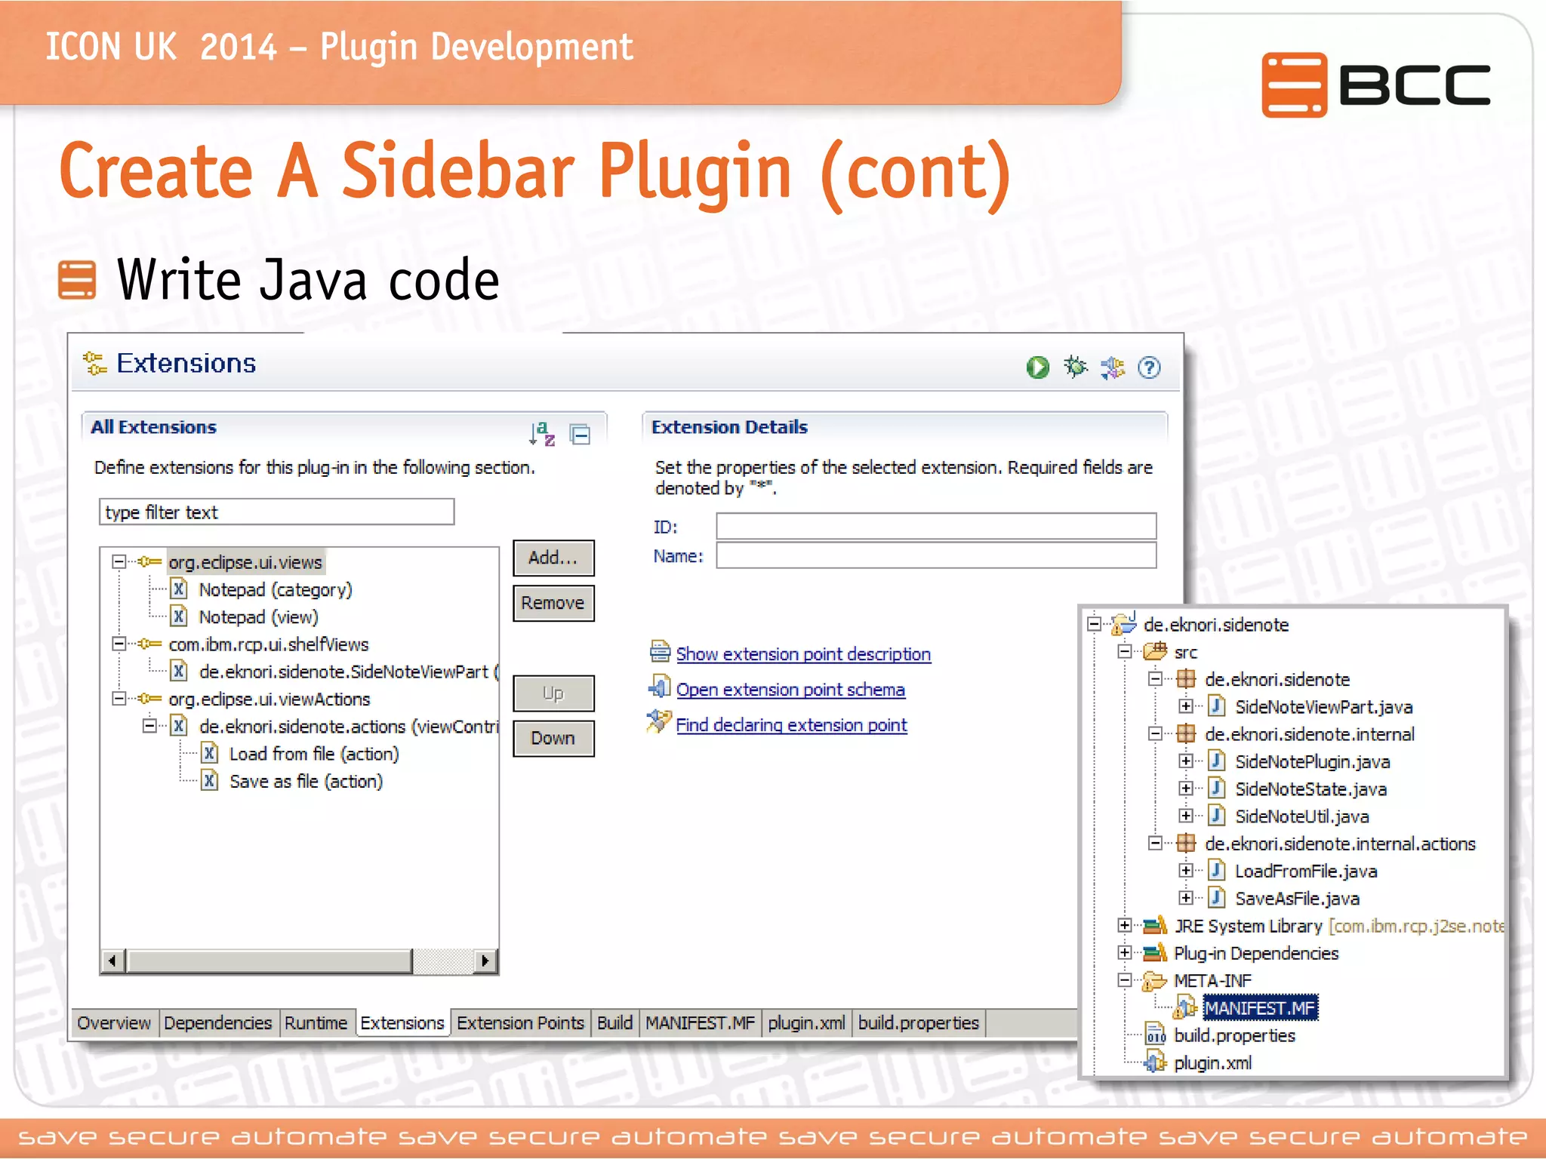Click the Extensions page title icon
This screenshot has height=1159, width=1546.
point(94,364)
